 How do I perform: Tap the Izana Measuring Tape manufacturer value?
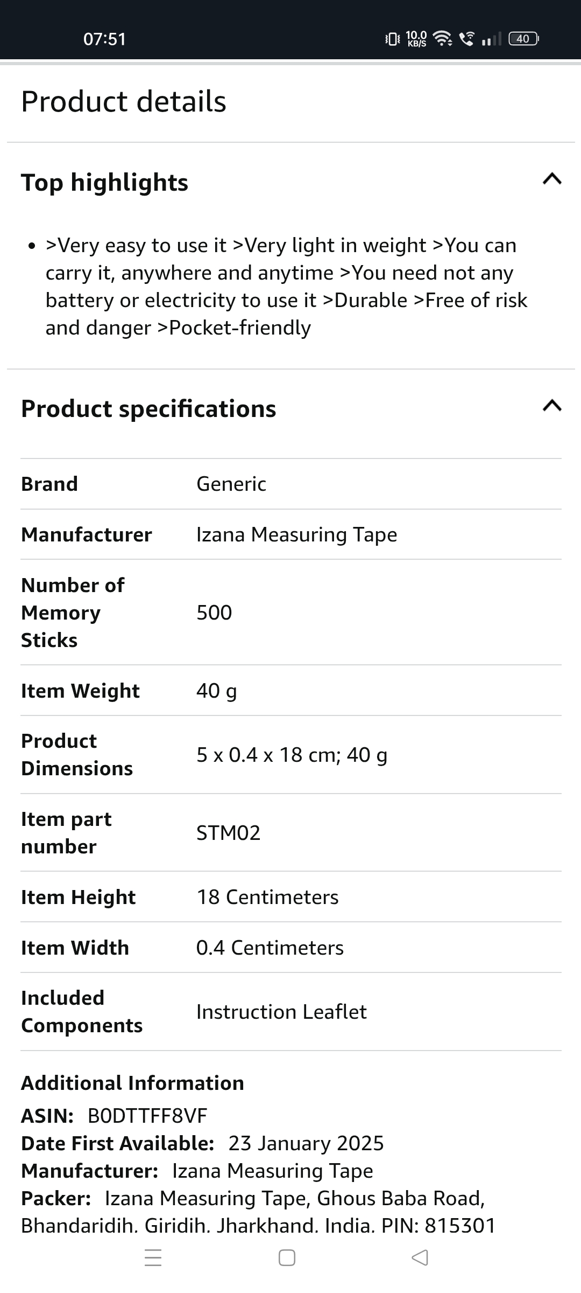coord(296,534)
